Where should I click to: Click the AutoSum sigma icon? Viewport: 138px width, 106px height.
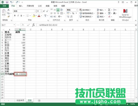pos(109,10)
